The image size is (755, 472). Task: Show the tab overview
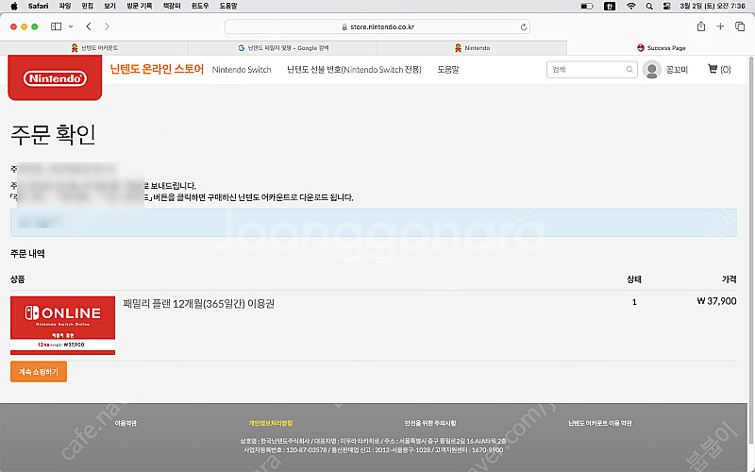pyautogui.click(x=740, y=26)
